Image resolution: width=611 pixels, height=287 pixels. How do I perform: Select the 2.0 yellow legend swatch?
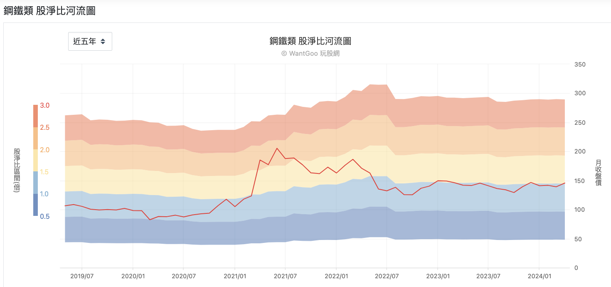[x=36, y=160]
